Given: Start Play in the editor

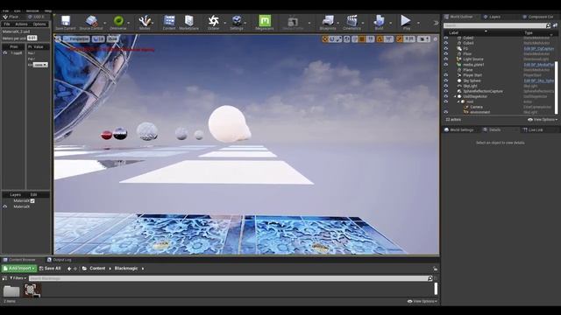Looking at the screenshot, I should tap(406, 23).
